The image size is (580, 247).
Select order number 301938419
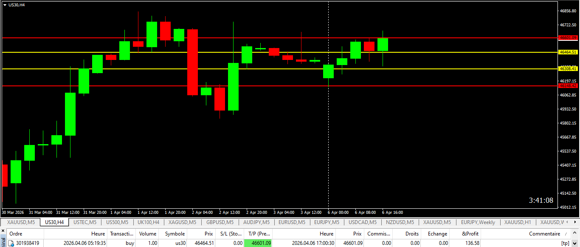(x=28, y=243)
